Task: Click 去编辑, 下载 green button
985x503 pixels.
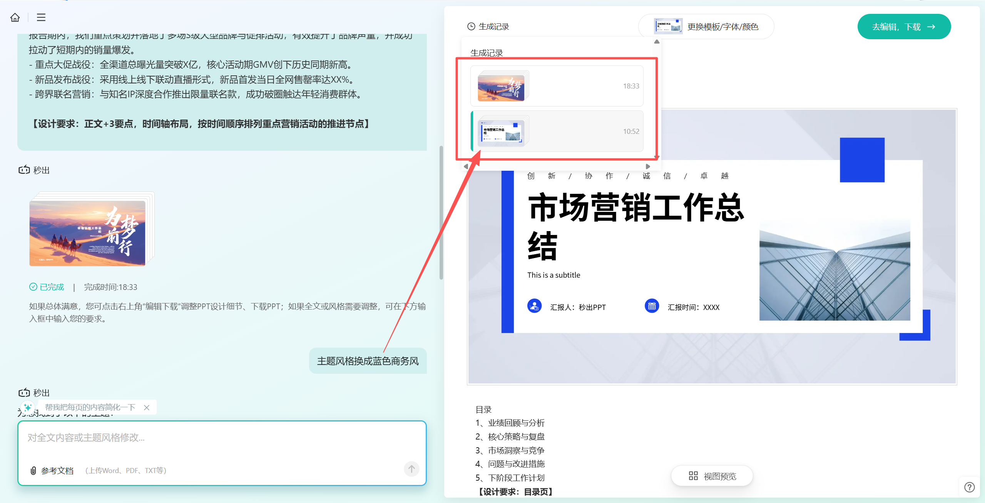Action: [x=904, y=27]
